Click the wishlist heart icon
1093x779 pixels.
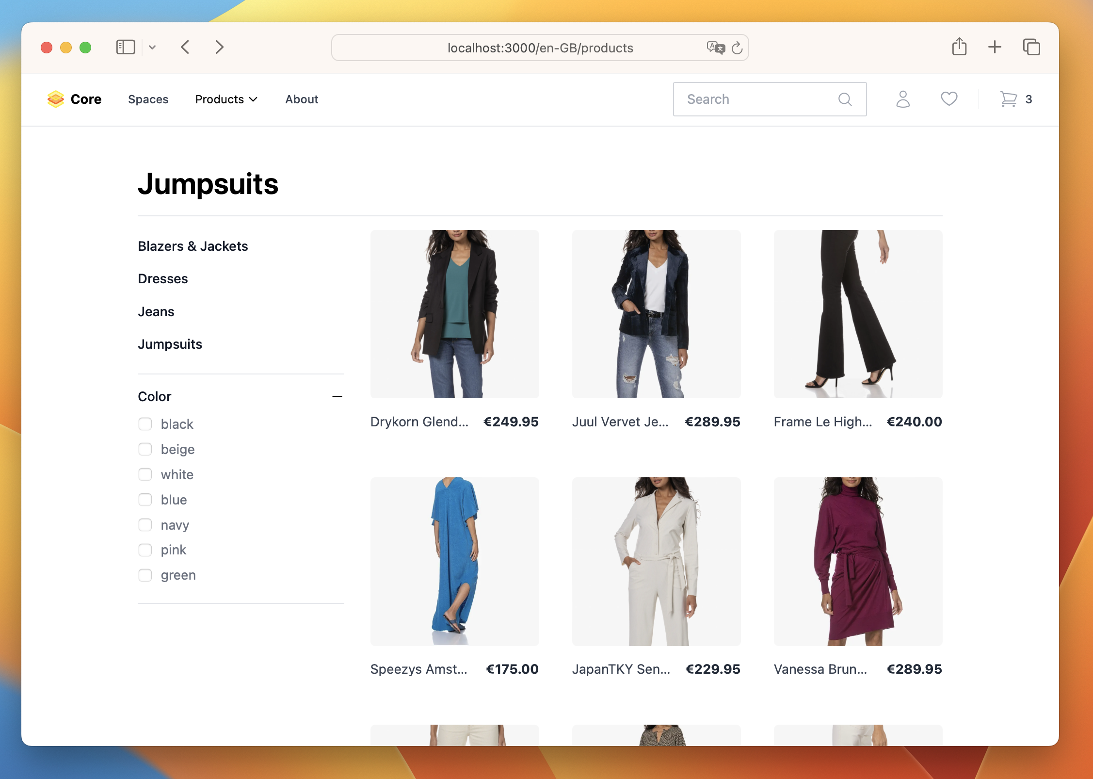click(x=949, y=99)
